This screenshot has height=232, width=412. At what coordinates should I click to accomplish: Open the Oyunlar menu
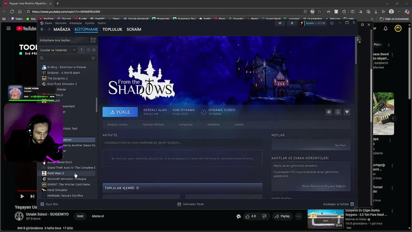[x=90, y=23]
